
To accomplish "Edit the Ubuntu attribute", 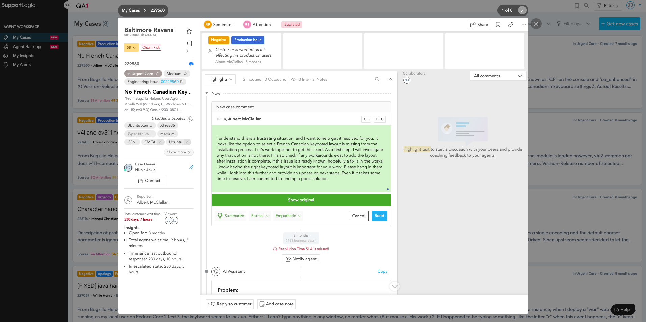I will [187, 142].
